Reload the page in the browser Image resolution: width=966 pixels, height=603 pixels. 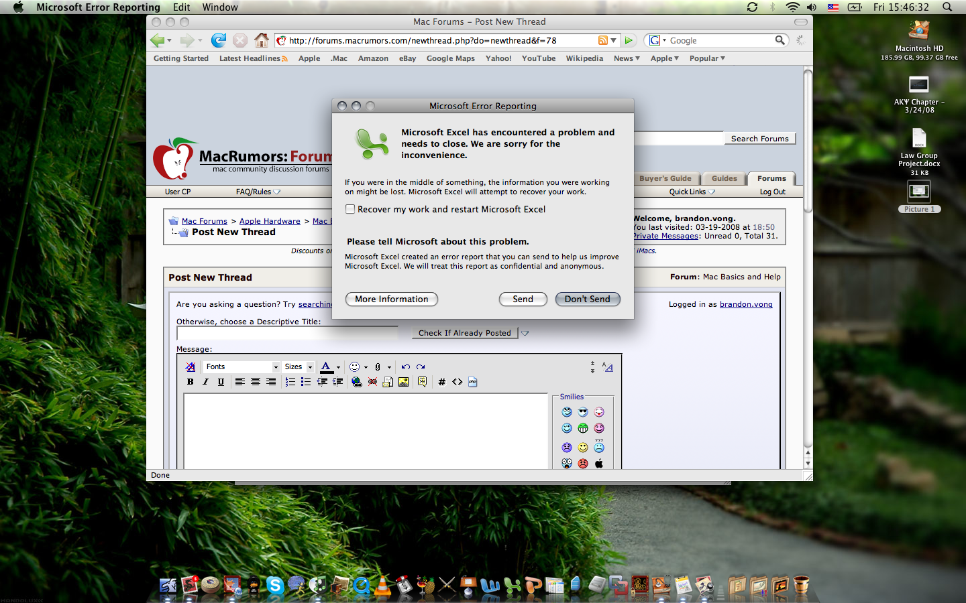click(x=219, y=40)
